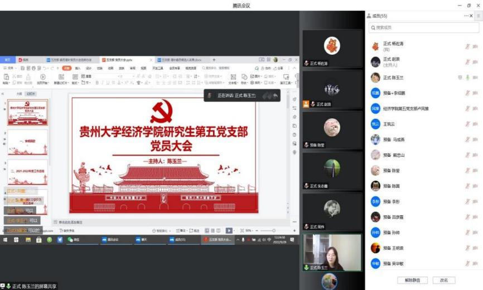Click muted microphone icon of 正式 赵原
483x290 pixels.
(467, 62)
